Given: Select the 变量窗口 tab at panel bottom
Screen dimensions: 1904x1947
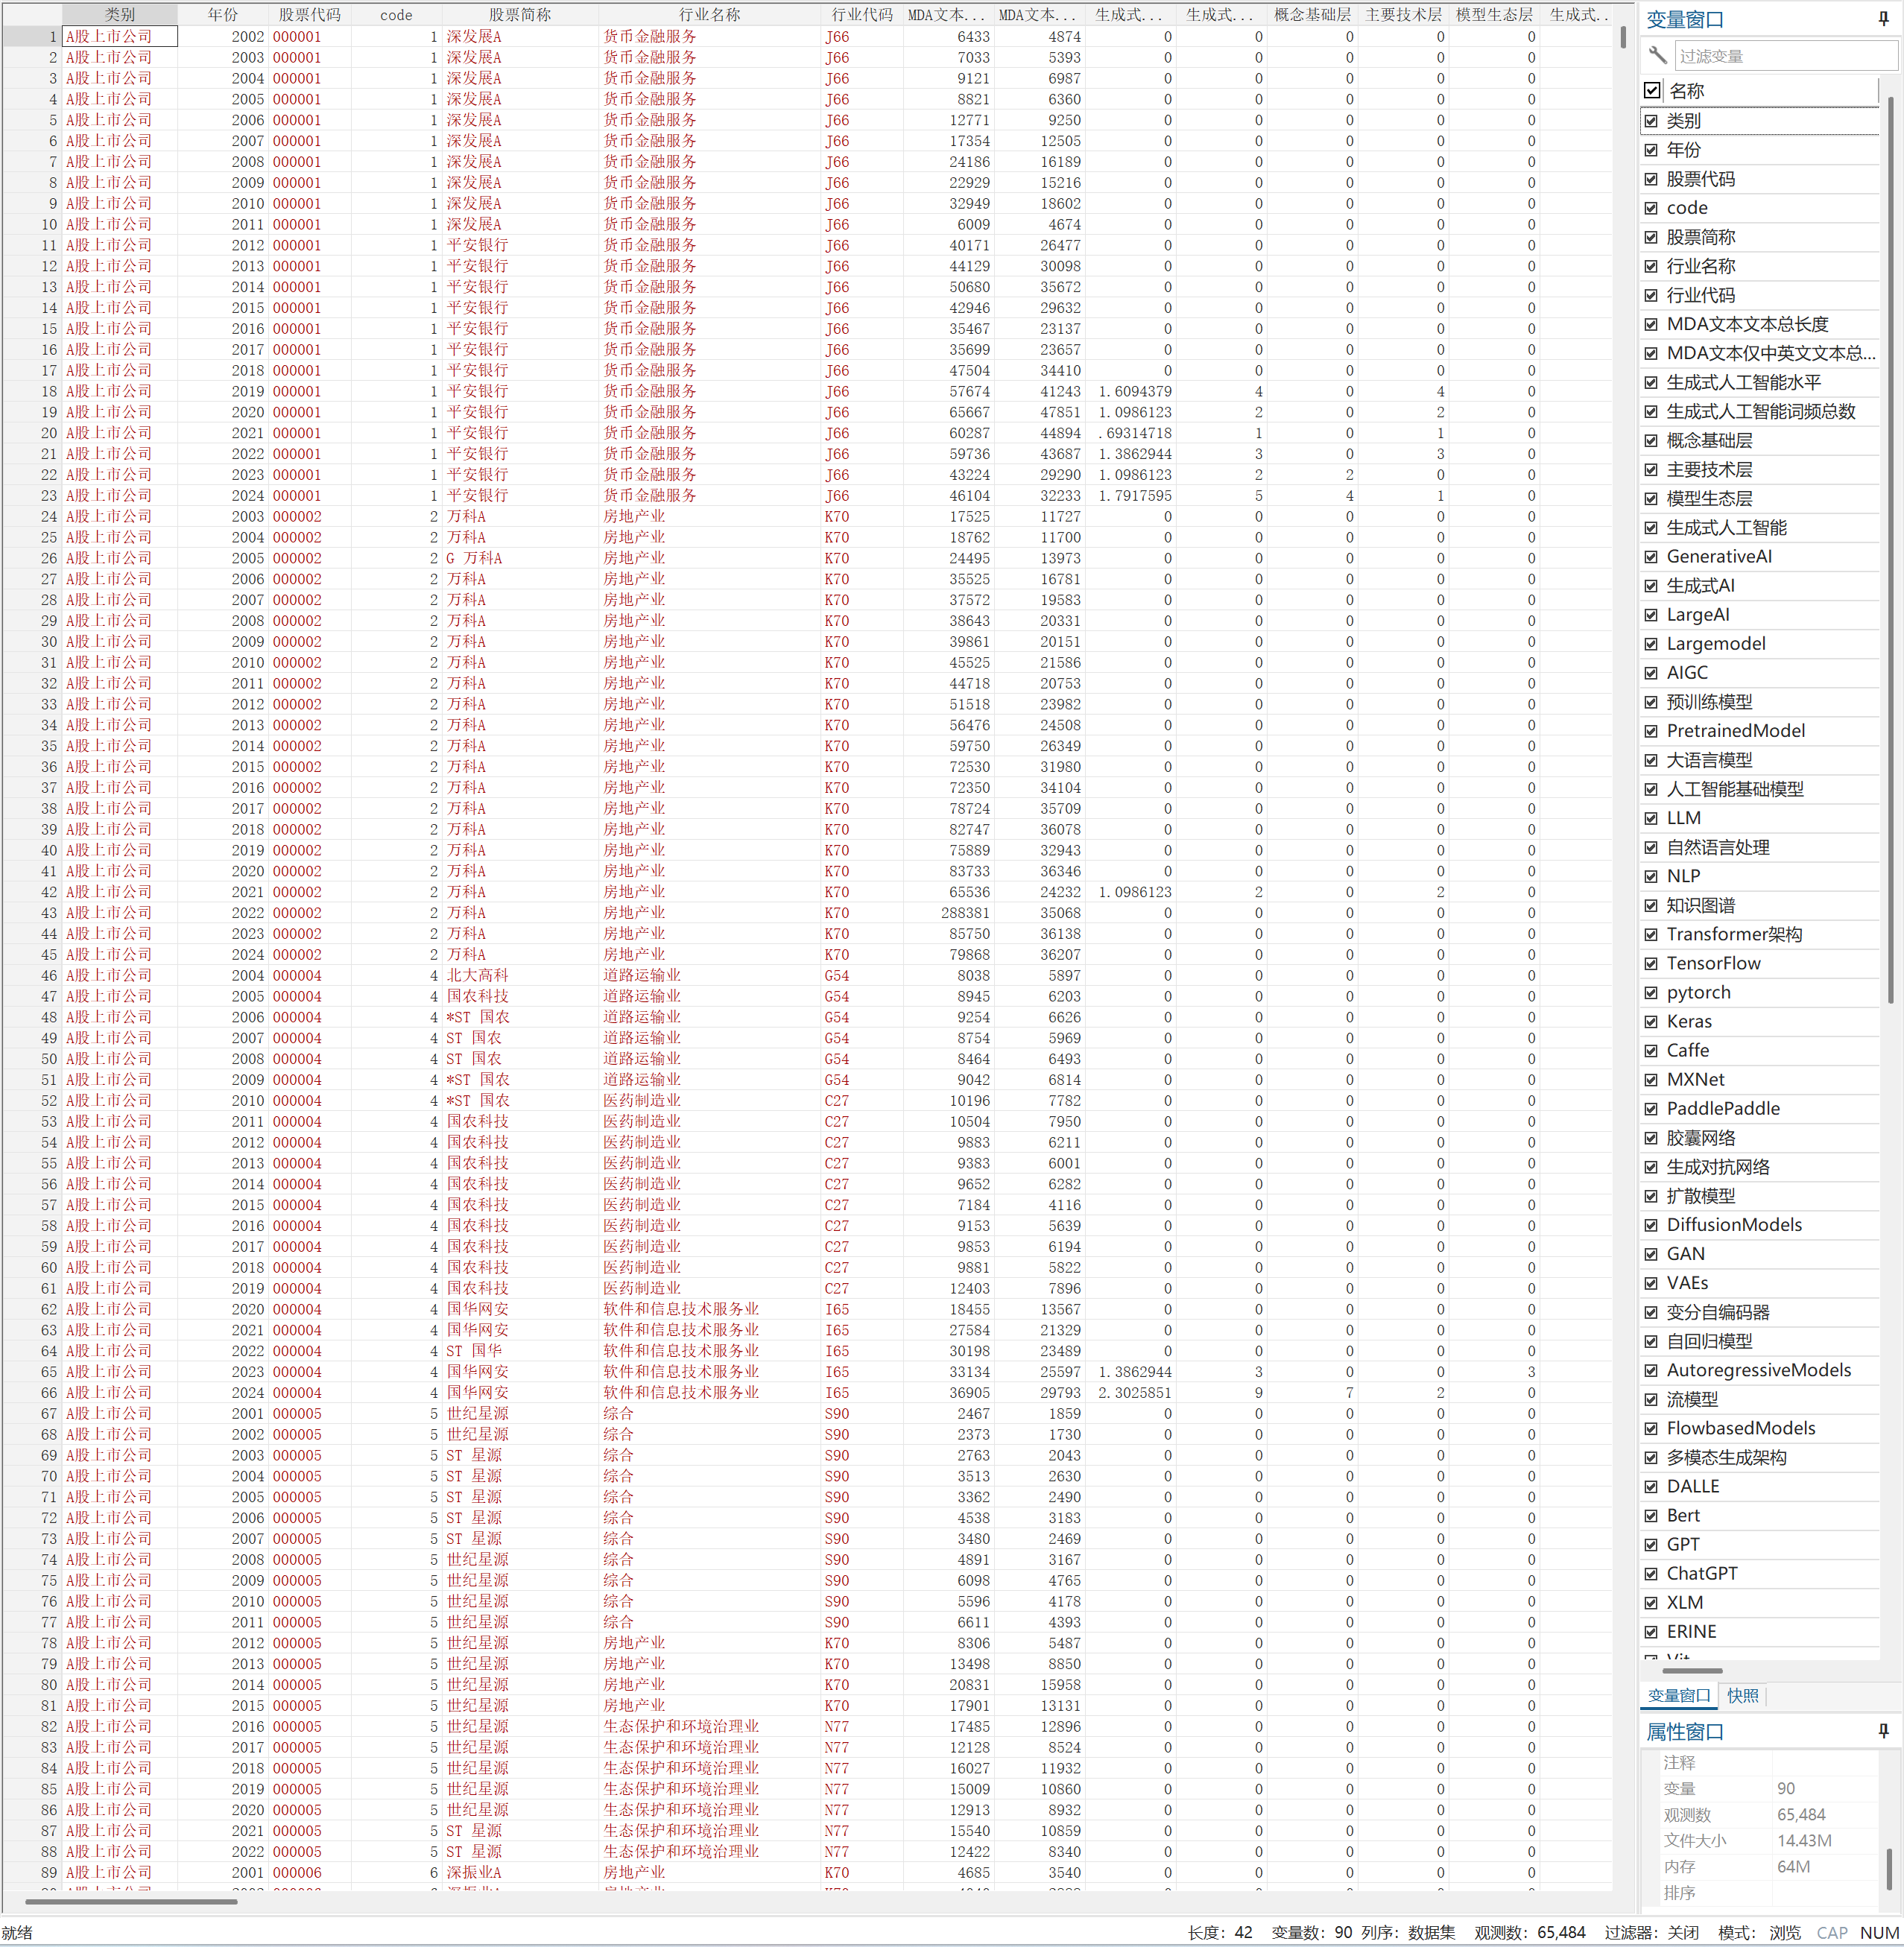Looking at the screenshot, I should click(1679, 1695).
